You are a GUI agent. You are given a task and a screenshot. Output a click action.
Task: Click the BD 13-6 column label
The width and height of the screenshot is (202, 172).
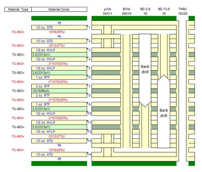tap(164, 12)
